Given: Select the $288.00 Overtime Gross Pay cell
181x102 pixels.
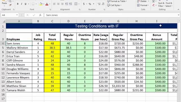Looking at the screenshot, I should click(136, 65).
